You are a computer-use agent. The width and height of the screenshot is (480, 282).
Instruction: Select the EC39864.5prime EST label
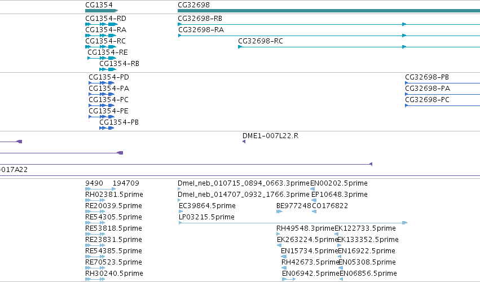point(207,206)
